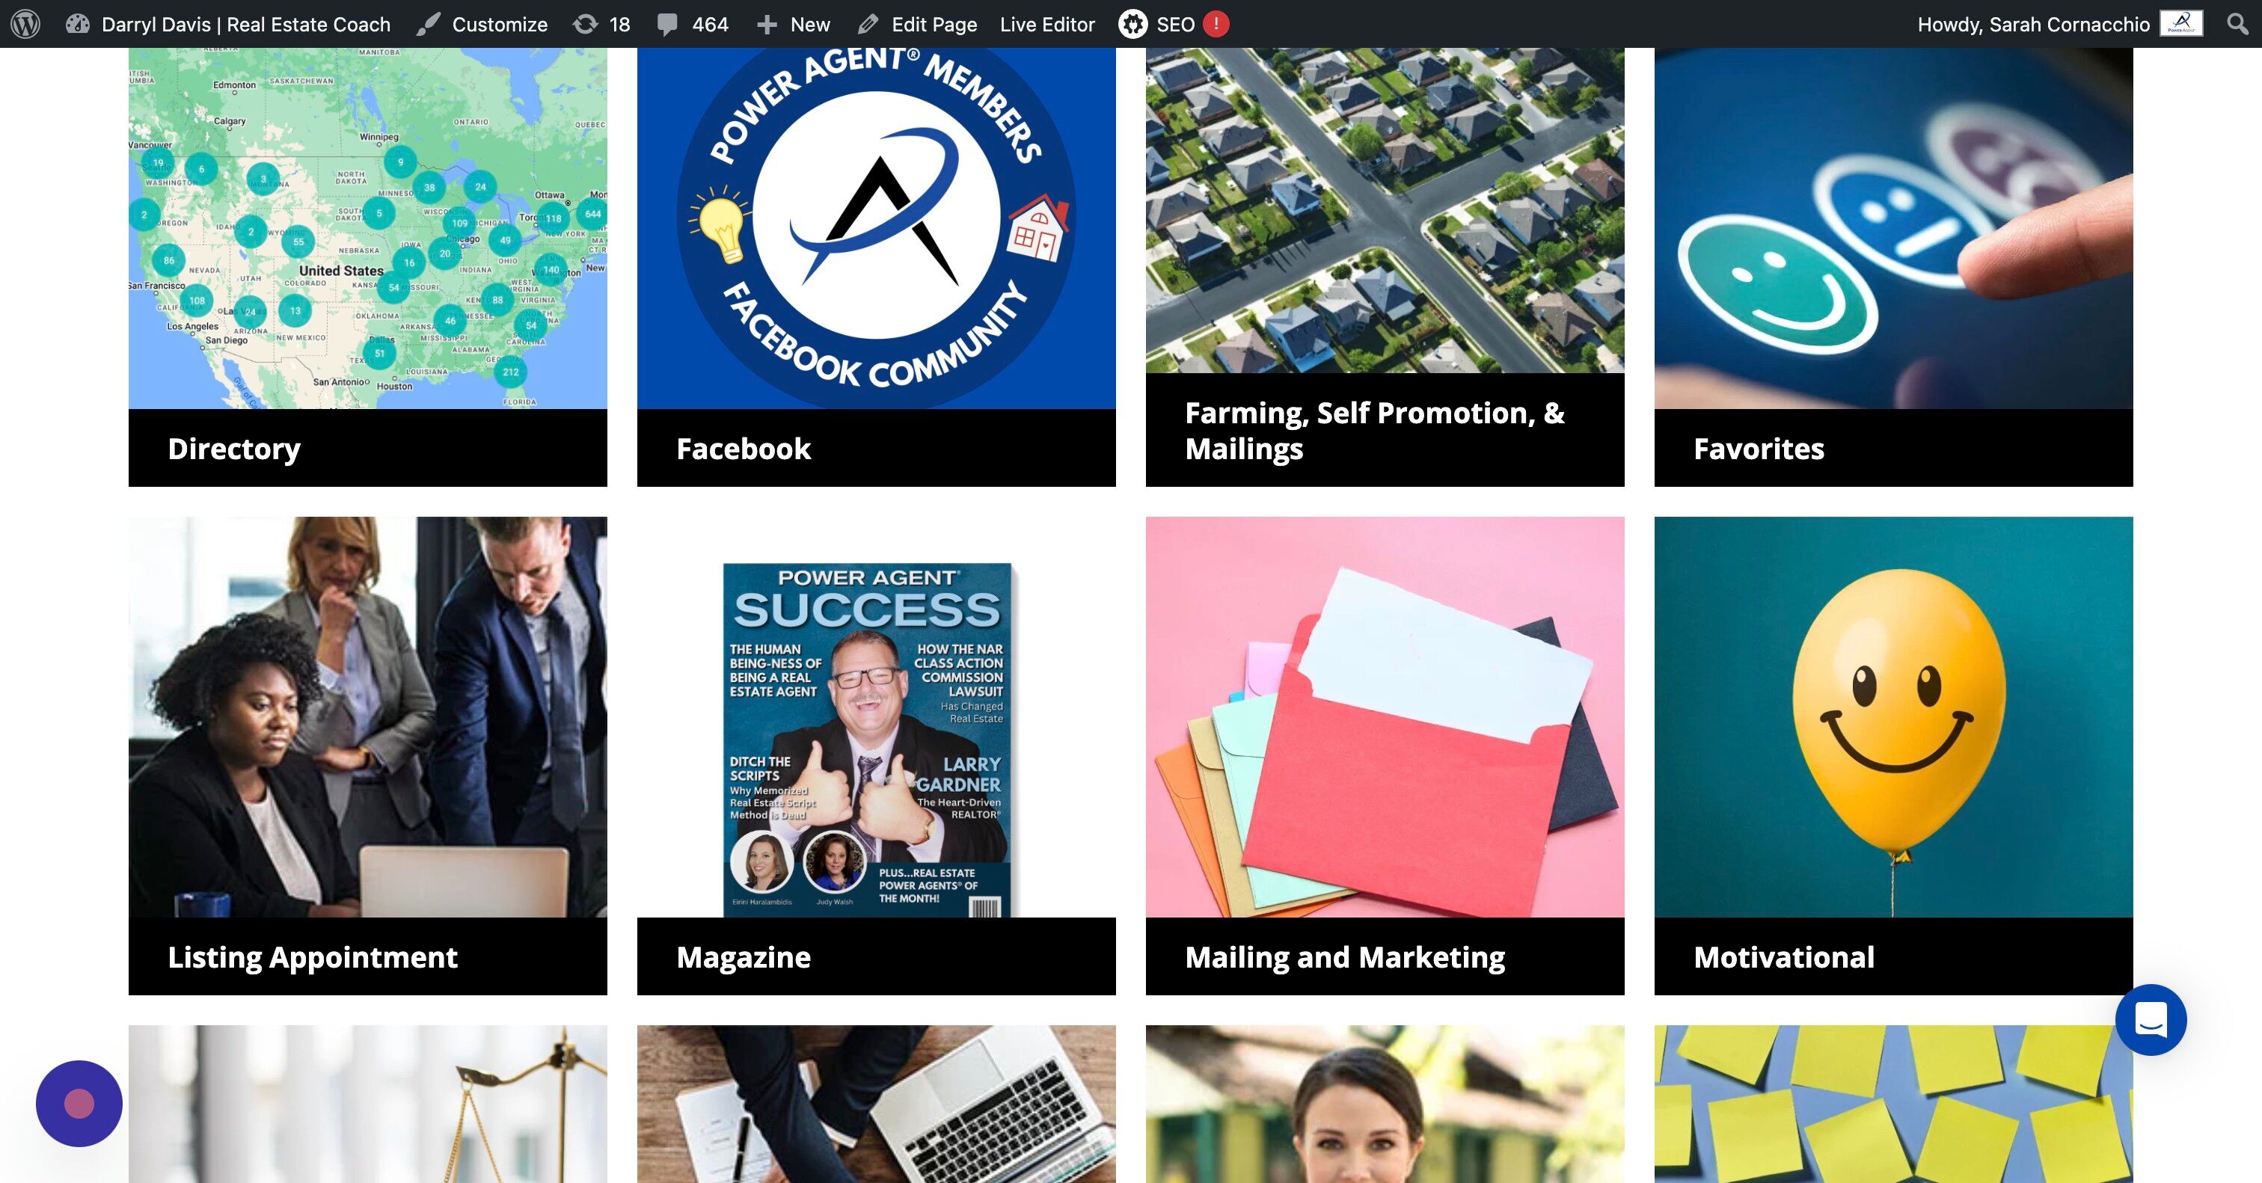Image resolution: width=2262 pixels, height=1183 pixels.
Task: Launch the Live Editor link
Action: click(x=1046, y=24)
